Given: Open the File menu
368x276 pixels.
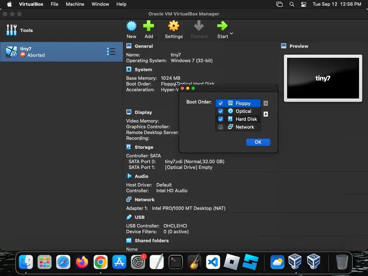Looking at the screenshot, I should click(x=55, y=4).
